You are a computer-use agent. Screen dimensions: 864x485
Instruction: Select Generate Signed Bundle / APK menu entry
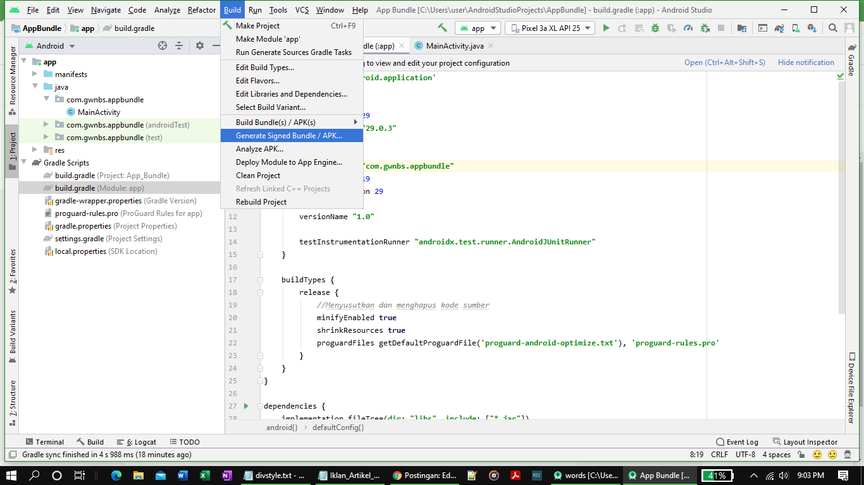click(x=288, y=135)
